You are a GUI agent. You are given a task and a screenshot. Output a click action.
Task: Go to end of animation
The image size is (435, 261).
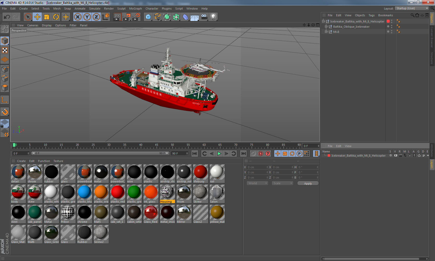(x=243, y=153)
